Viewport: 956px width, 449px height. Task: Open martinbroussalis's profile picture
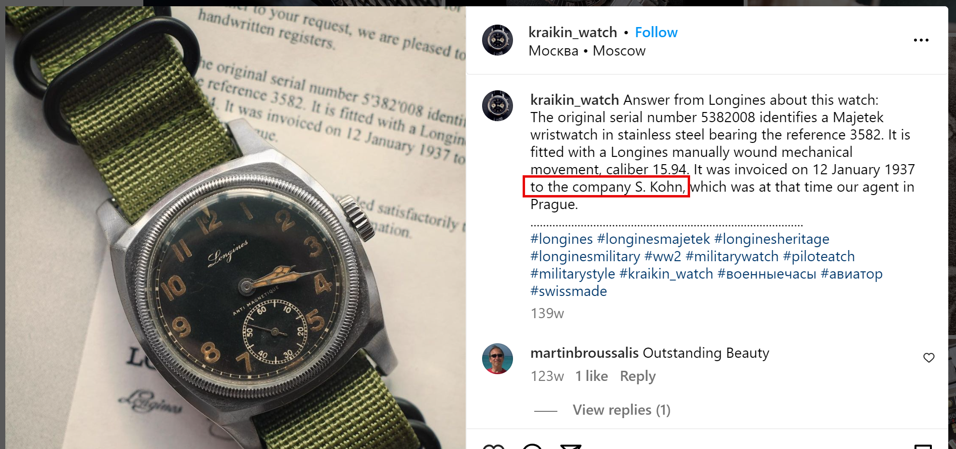(x=497, y=359)
